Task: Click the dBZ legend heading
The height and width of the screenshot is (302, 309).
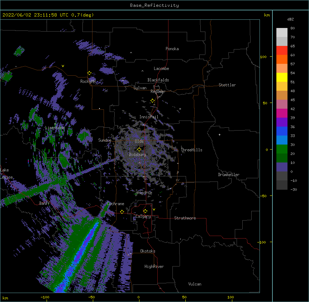Action: 290,19
